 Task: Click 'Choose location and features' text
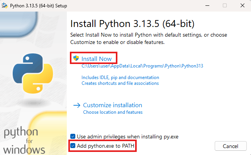(x=113, y=112)
